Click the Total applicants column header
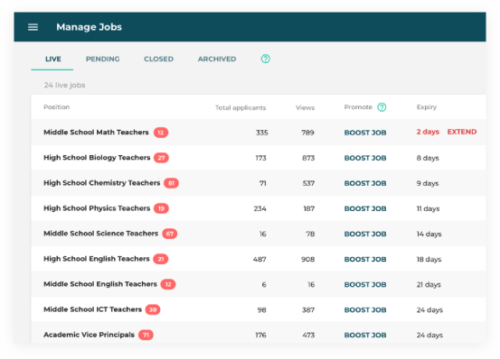The image size is (500, 359). coord(241,108)
